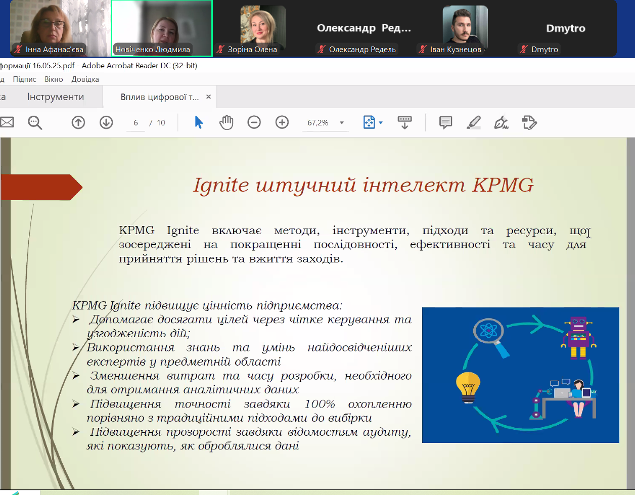Click the email envelope icon
Image resolution: width=635 pixels, height=495 pixels.
tap(6, 122)
